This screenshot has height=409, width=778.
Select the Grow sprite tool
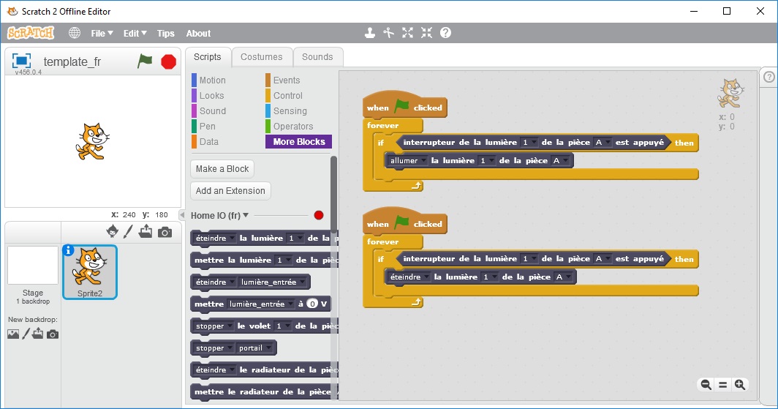coord(408,33)
